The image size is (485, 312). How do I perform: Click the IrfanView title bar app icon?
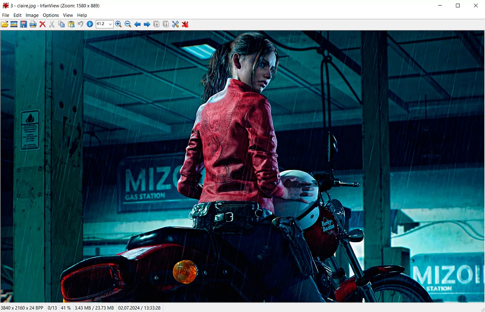[x=5, y=6]
